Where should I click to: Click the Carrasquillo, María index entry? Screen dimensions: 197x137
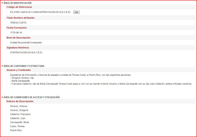(x=20, y=122)
